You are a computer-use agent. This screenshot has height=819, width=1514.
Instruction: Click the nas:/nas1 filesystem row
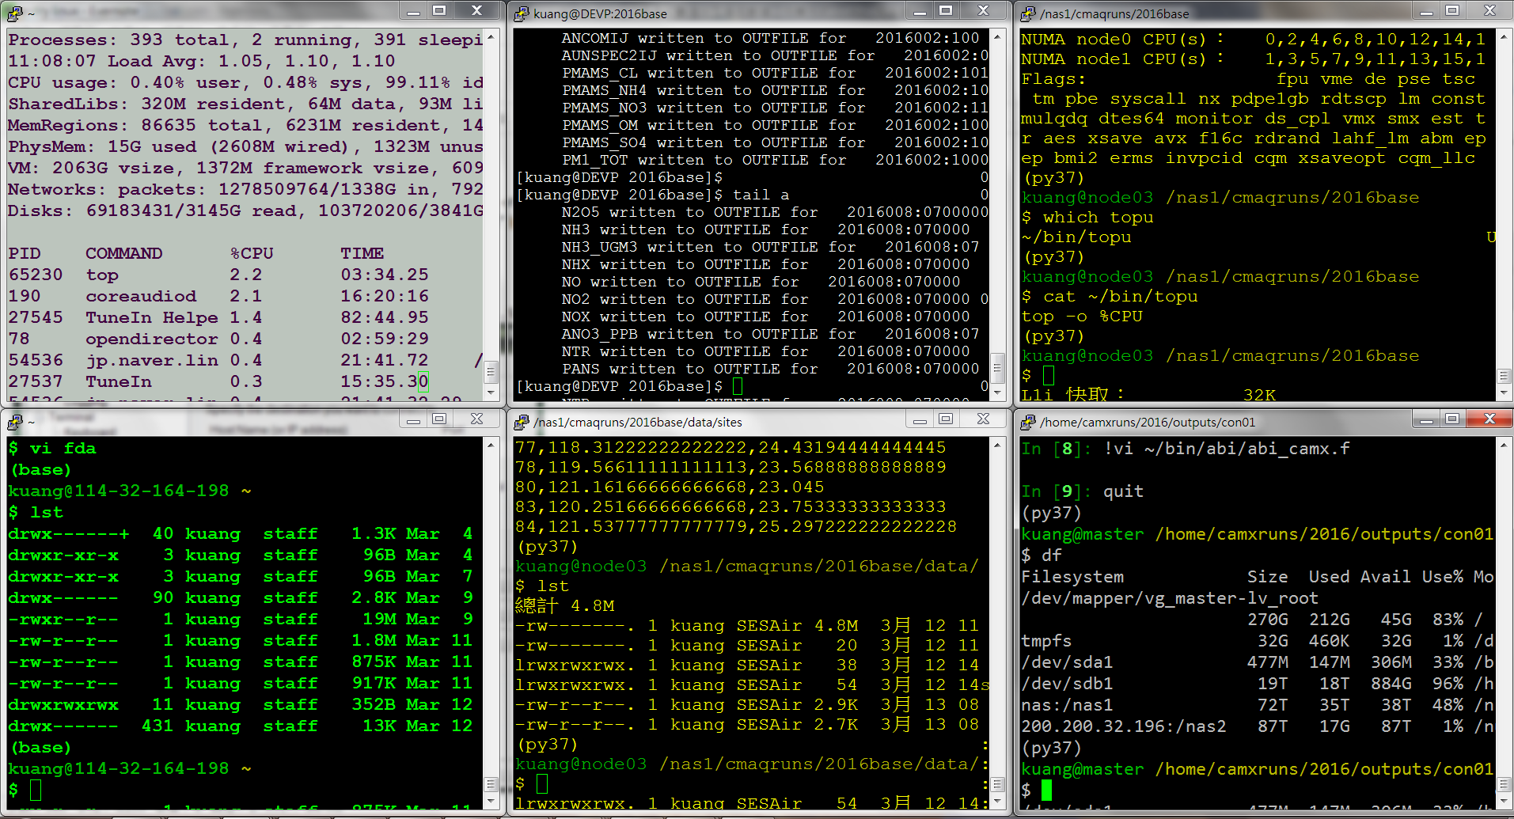click(1258, 704)
